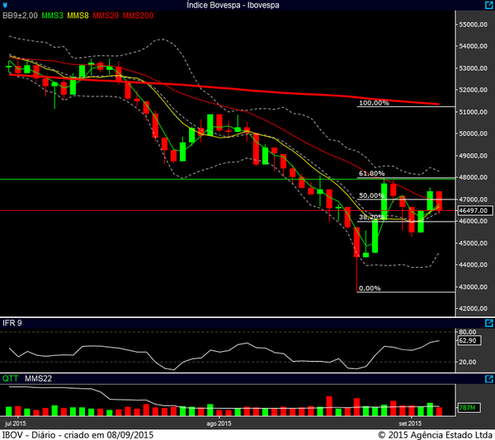Viewport: 495px width, 440px height.
Task: Click the 42000,00 price axis label
Action: click(x=473, y=308)
